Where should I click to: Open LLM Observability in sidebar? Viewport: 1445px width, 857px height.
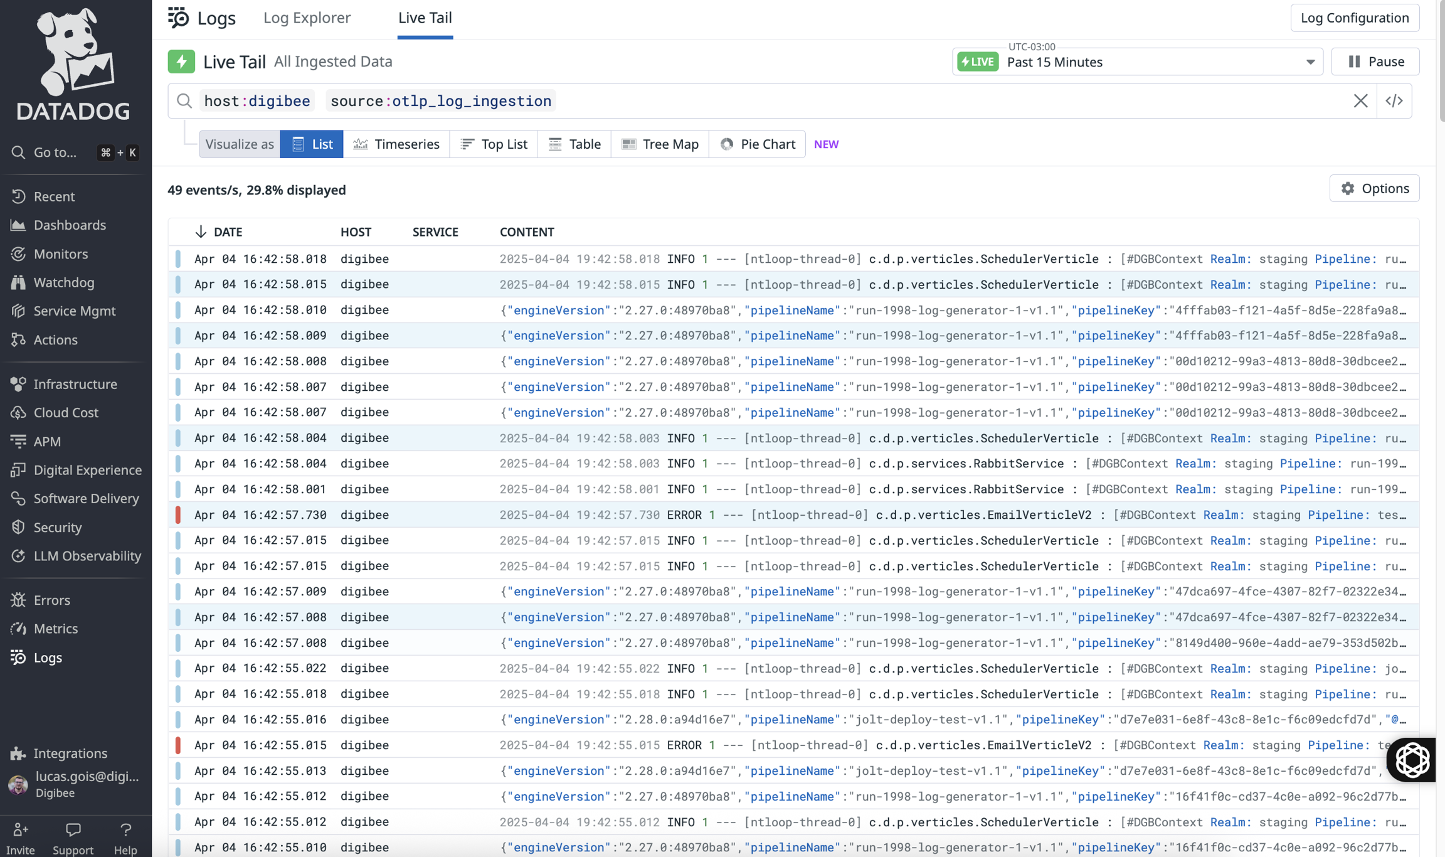click(87, 556)
